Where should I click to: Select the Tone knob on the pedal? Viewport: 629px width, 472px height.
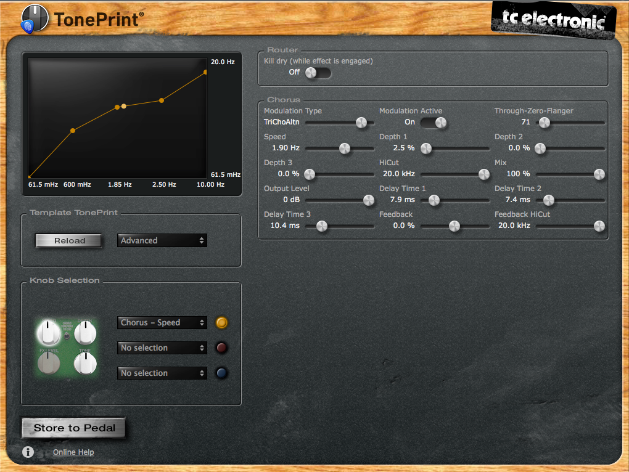(85, 364)
